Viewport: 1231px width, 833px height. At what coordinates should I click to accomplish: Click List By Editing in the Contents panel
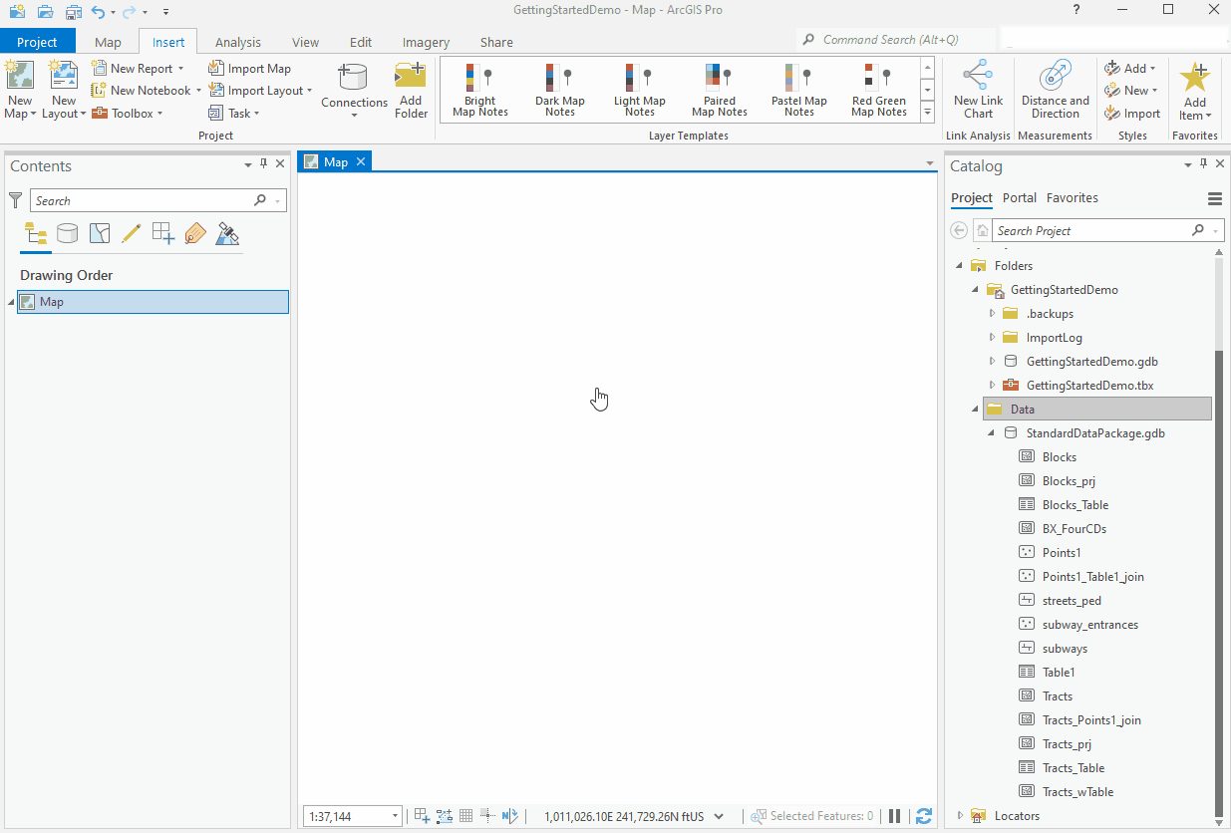coord(131,233)
